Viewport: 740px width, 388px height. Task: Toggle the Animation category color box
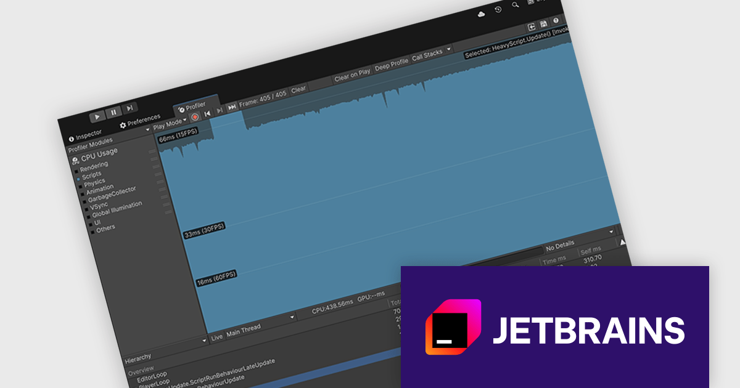point(83,194)
